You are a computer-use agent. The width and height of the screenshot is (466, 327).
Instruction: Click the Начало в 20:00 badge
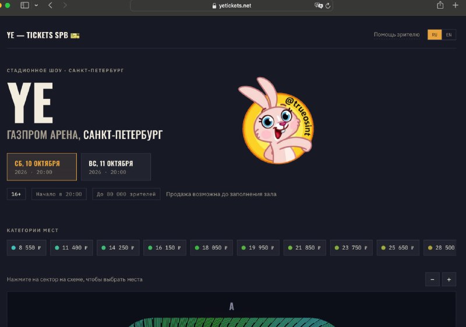tap(59, 194)
